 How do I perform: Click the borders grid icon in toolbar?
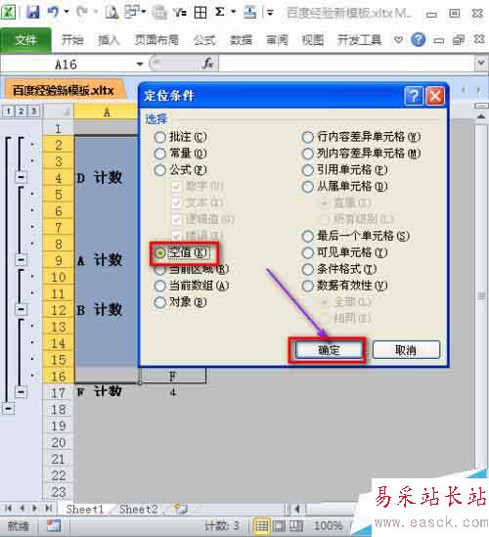200,13
